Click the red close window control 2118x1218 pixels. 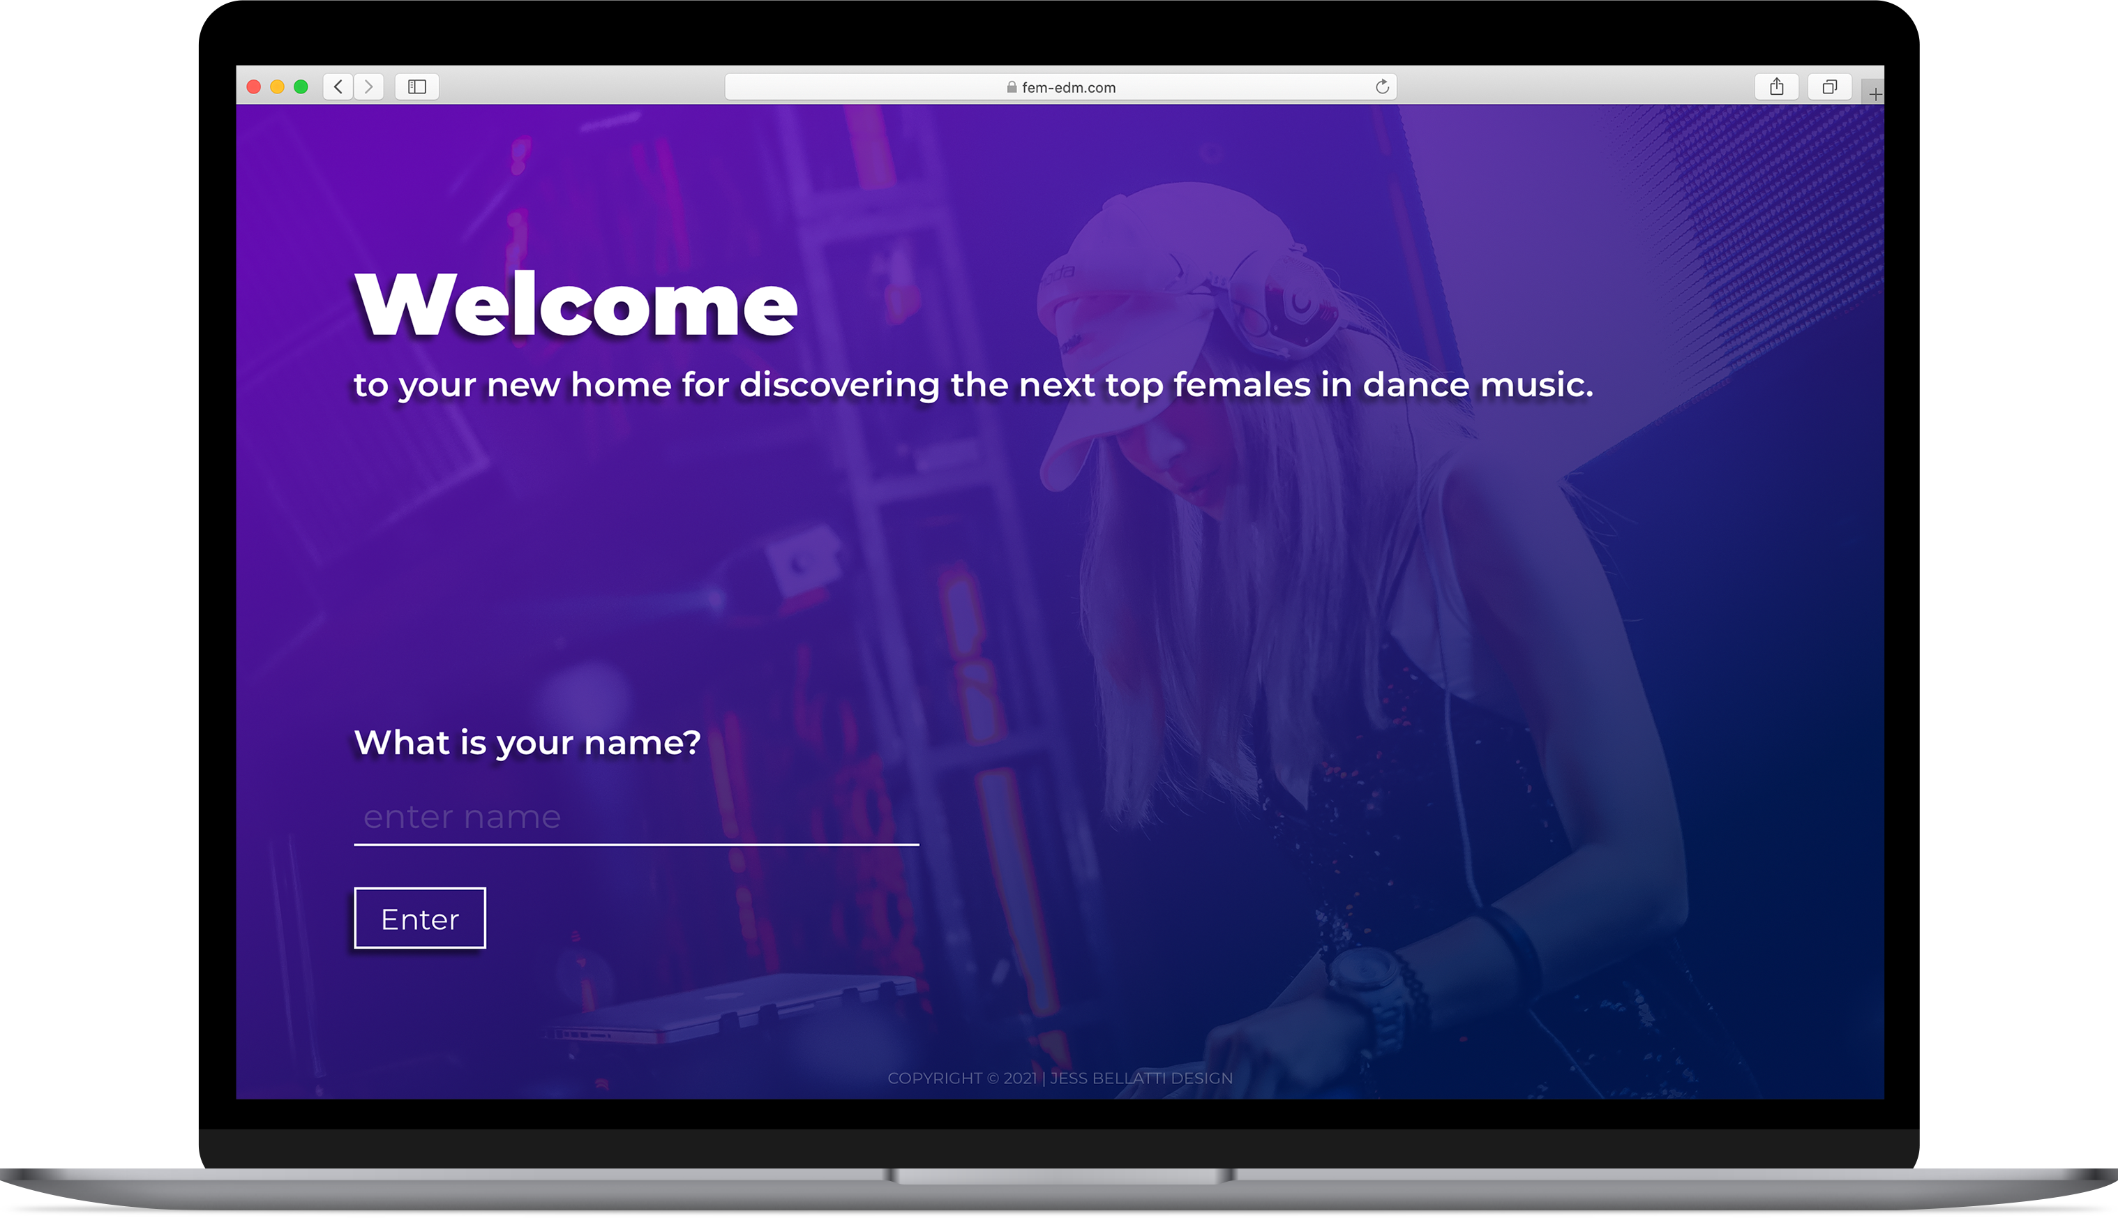pyautogui.click(x=253, y=87)
